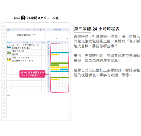The height and width of the screenshot is (136, 141).
Task: Click the yellow bar at hour 09
Action: pos(55,55)
